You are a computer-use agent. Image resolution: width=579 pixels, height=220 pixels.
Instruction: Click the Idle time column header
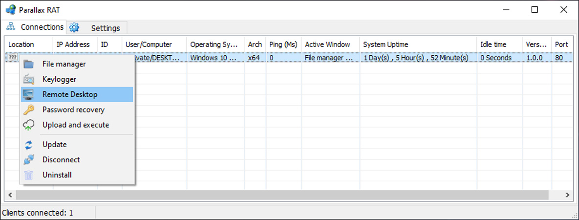pyautogui.click(x=500, y=44)
